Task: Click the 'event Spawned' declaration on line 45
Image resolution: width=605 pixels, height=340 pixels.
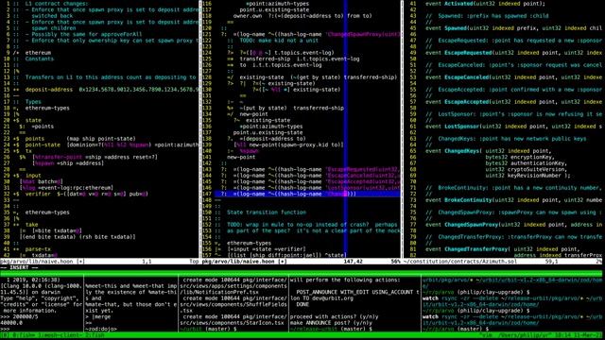Action: point(513,28)
